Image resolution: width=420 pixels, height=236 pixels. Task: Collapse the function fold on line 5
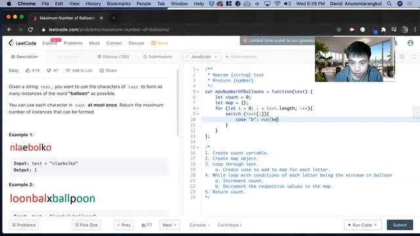pos(198,92)
